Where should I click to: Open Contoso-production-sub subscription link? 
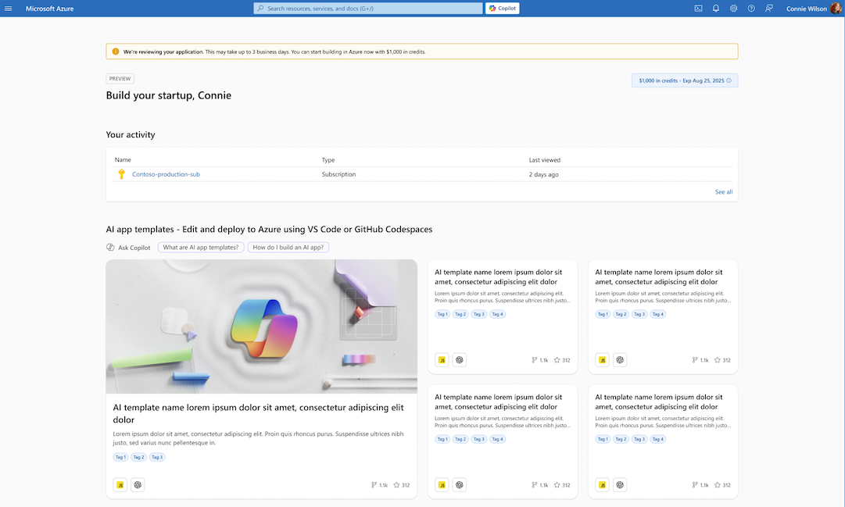click(x=166, y=174)
